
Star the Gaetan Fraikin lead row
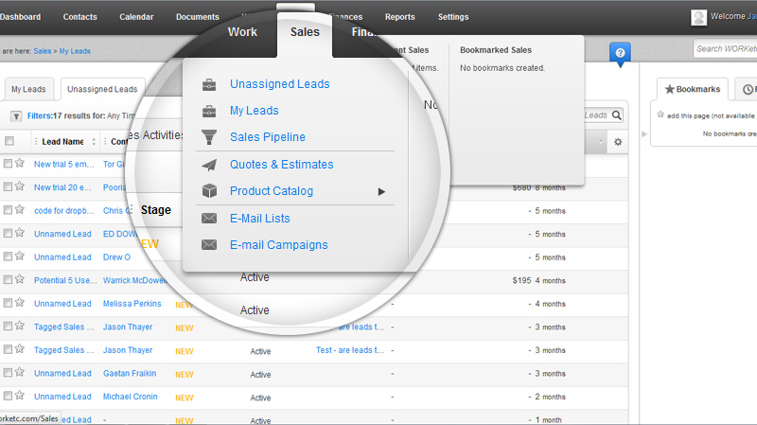pyautogui.click(x=19, y=372)
